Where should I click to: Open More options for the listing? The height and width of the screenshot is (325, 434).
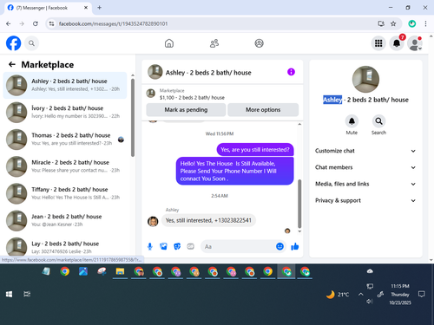pyautogui.click(x=263, y=110)
